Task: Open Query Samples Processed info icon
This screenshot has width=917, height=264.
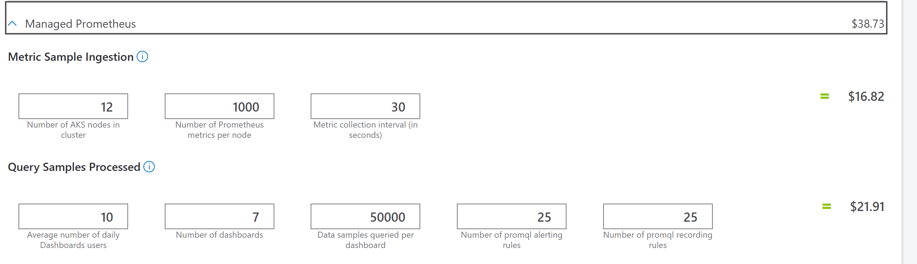Action: pos(149,167)
